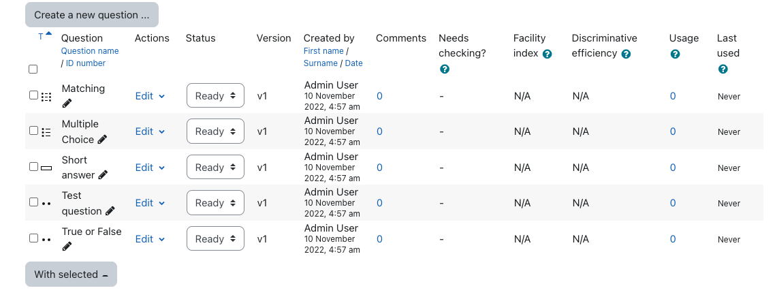Open Ready status selector for True or False
This screenshot has height=299, width=777.
click(216, 239)
